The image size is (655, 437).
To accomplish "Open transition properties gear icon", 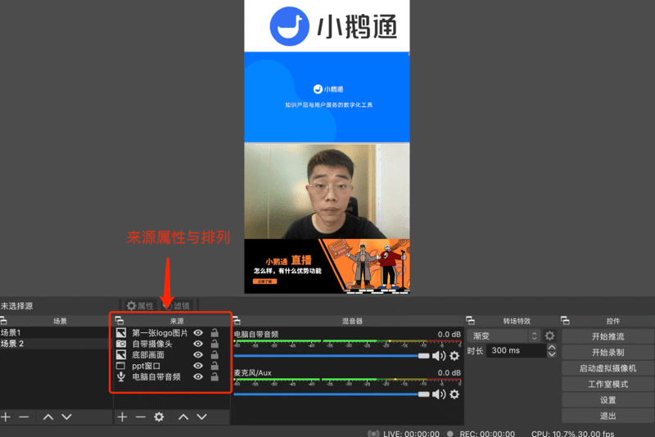I will point(549,336).
